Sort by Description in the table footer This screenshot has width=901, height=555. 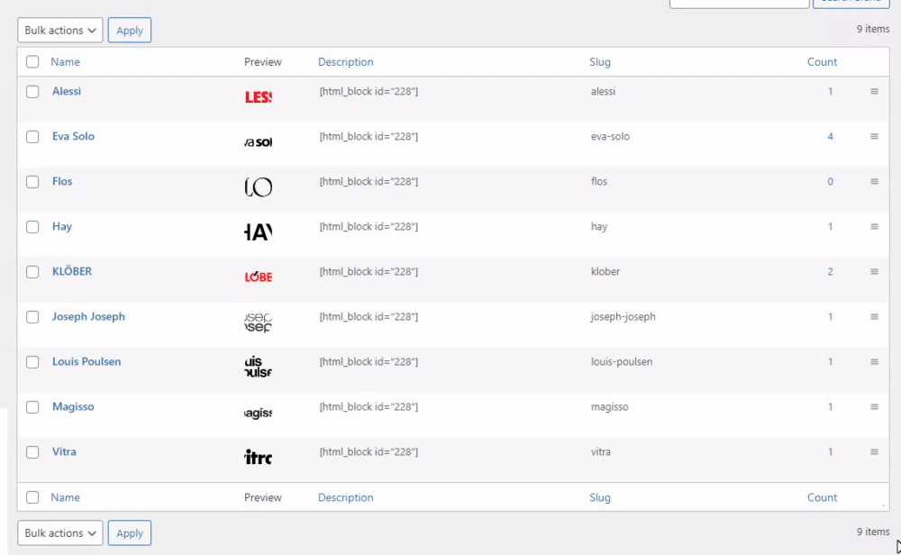coord(345,497)
